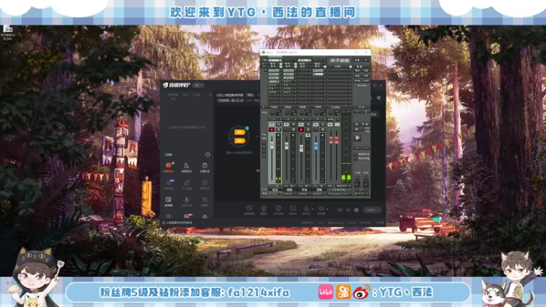Add a video source with the play-box icon
546x307 pixels.
[x=293, y=210]
